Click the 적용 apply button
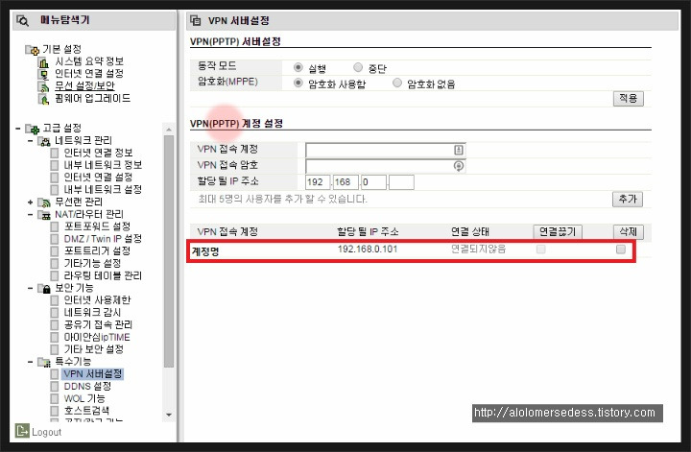Viewport: 691px width, 452px height. 628,98
